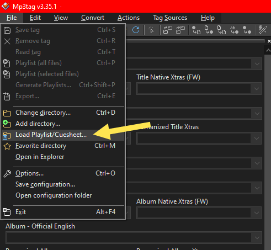Expand Album - Official English dropdown arrow
Viewport: 271px width, 250px height.
pos(257,238)
